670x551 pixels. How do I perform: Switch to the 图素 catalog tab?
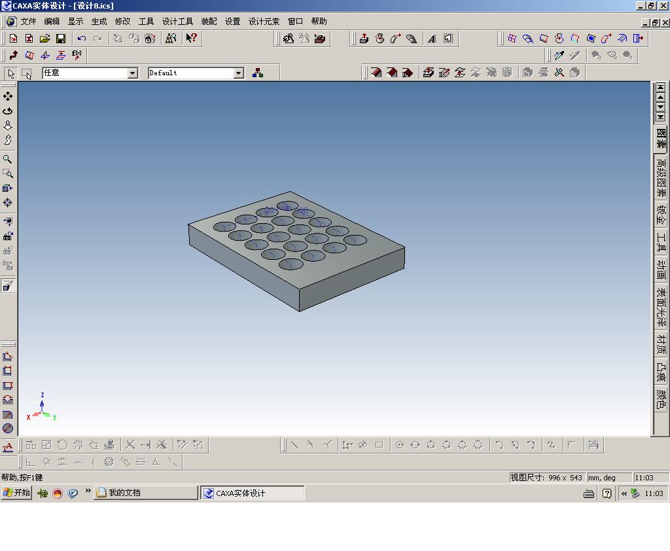[x=661, y=139]
